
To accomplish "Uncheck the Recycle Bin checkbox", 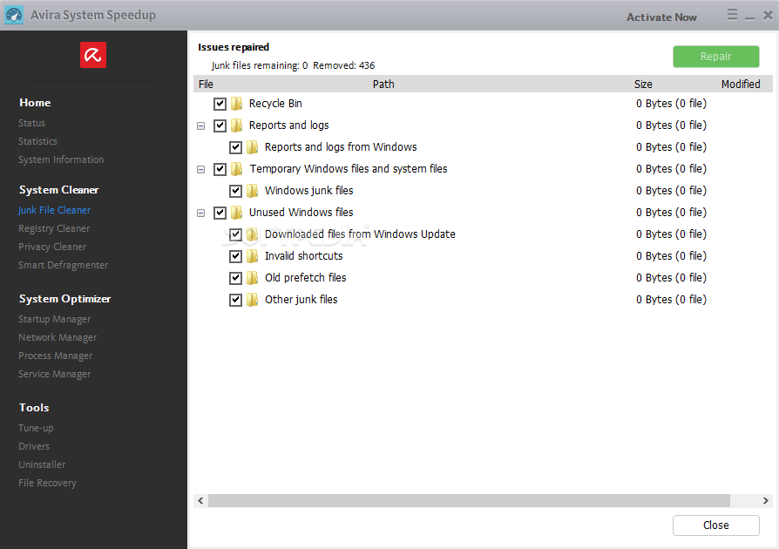I will (220, 104).
